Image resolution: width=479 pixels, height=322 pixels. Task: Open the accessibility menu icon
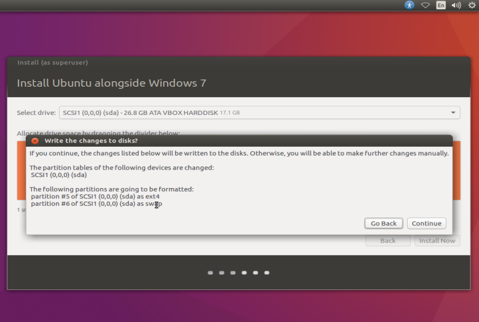(410, 5)
